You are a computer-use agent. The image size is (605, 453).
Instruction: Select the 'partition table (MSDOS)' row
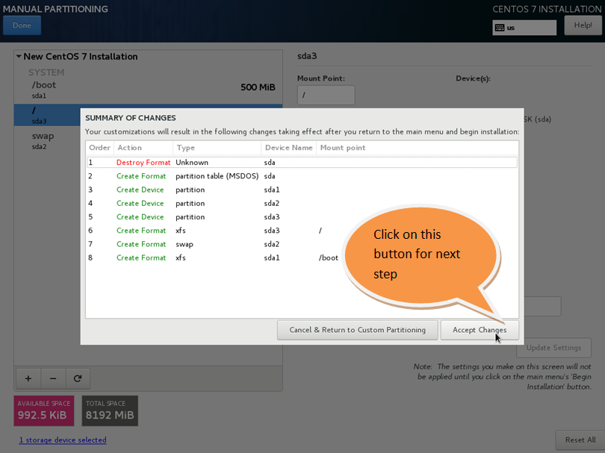tap(302, 176)
